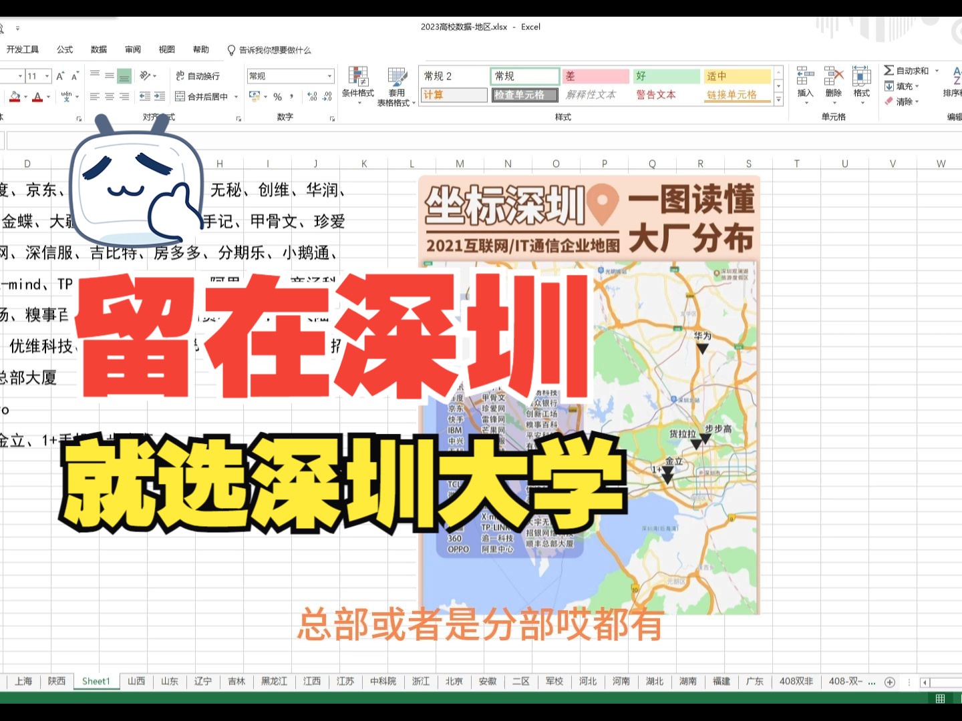Toggle the highlighted bottom align button
Screen dimensions: 962x721
tap(124, 75)
